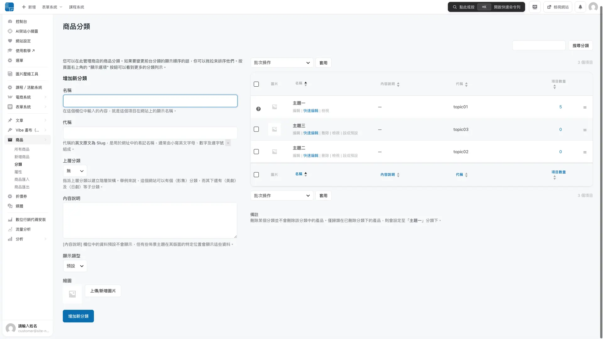Click the site logo icon
Image resolution: width=603 pixels, height=339 pixels.
click(9, 7)
